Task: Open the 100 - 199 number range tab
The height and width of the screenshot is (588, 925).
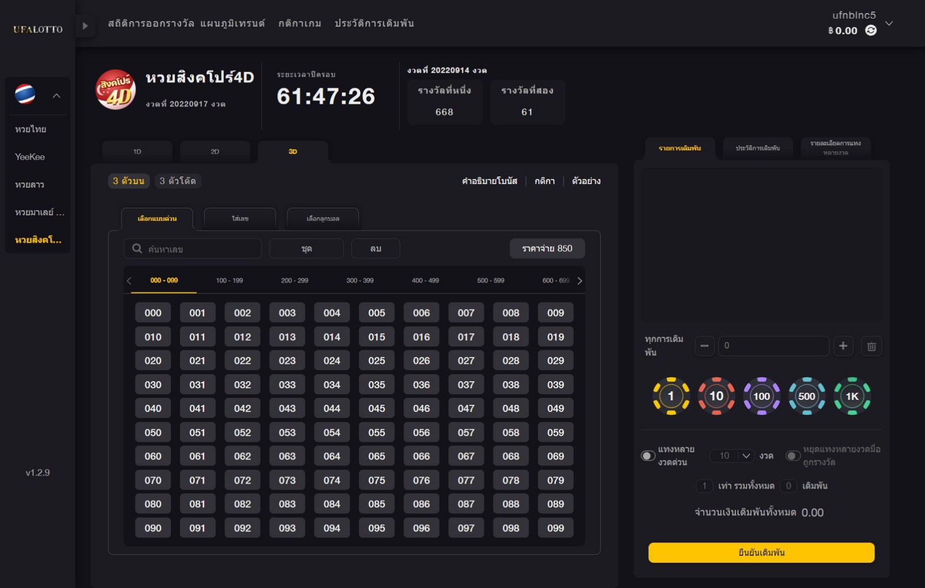Action: (x=229, y=281)
